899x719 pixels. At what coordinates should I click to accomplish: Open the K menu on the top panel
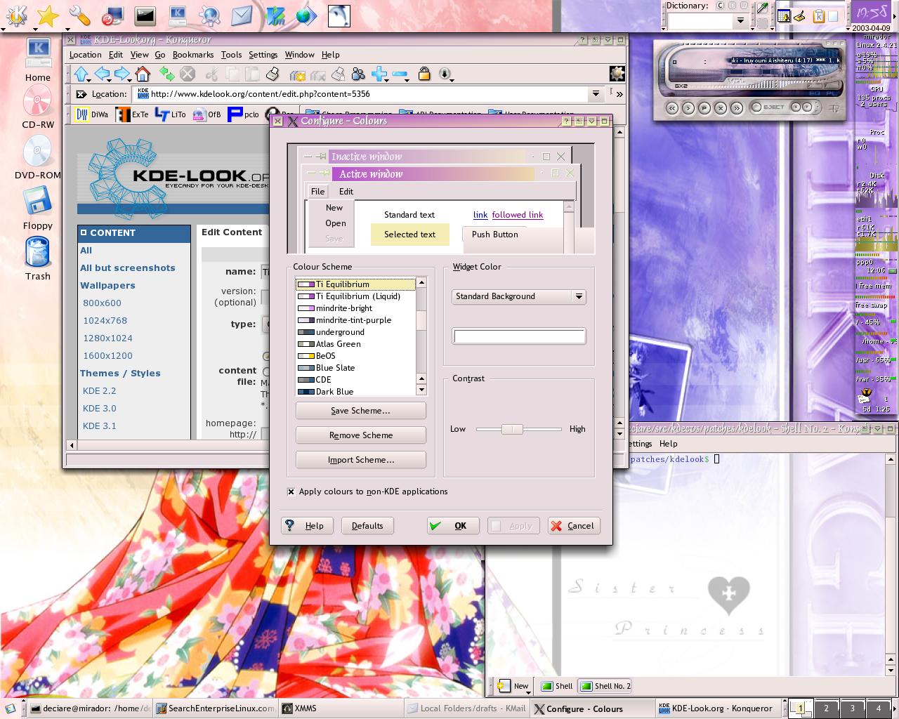(x=16, y=15)
